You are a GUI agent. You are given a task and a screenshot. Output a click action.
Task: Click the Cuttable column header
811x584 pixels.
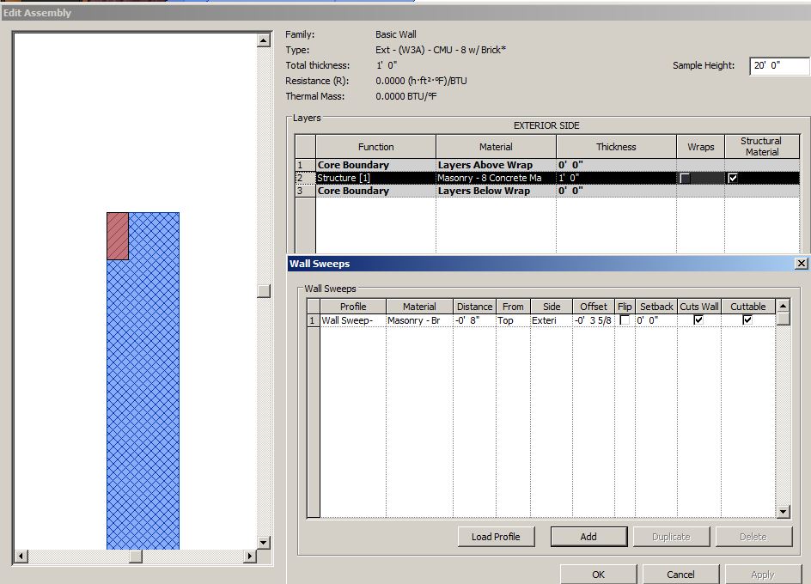(748, 307)
